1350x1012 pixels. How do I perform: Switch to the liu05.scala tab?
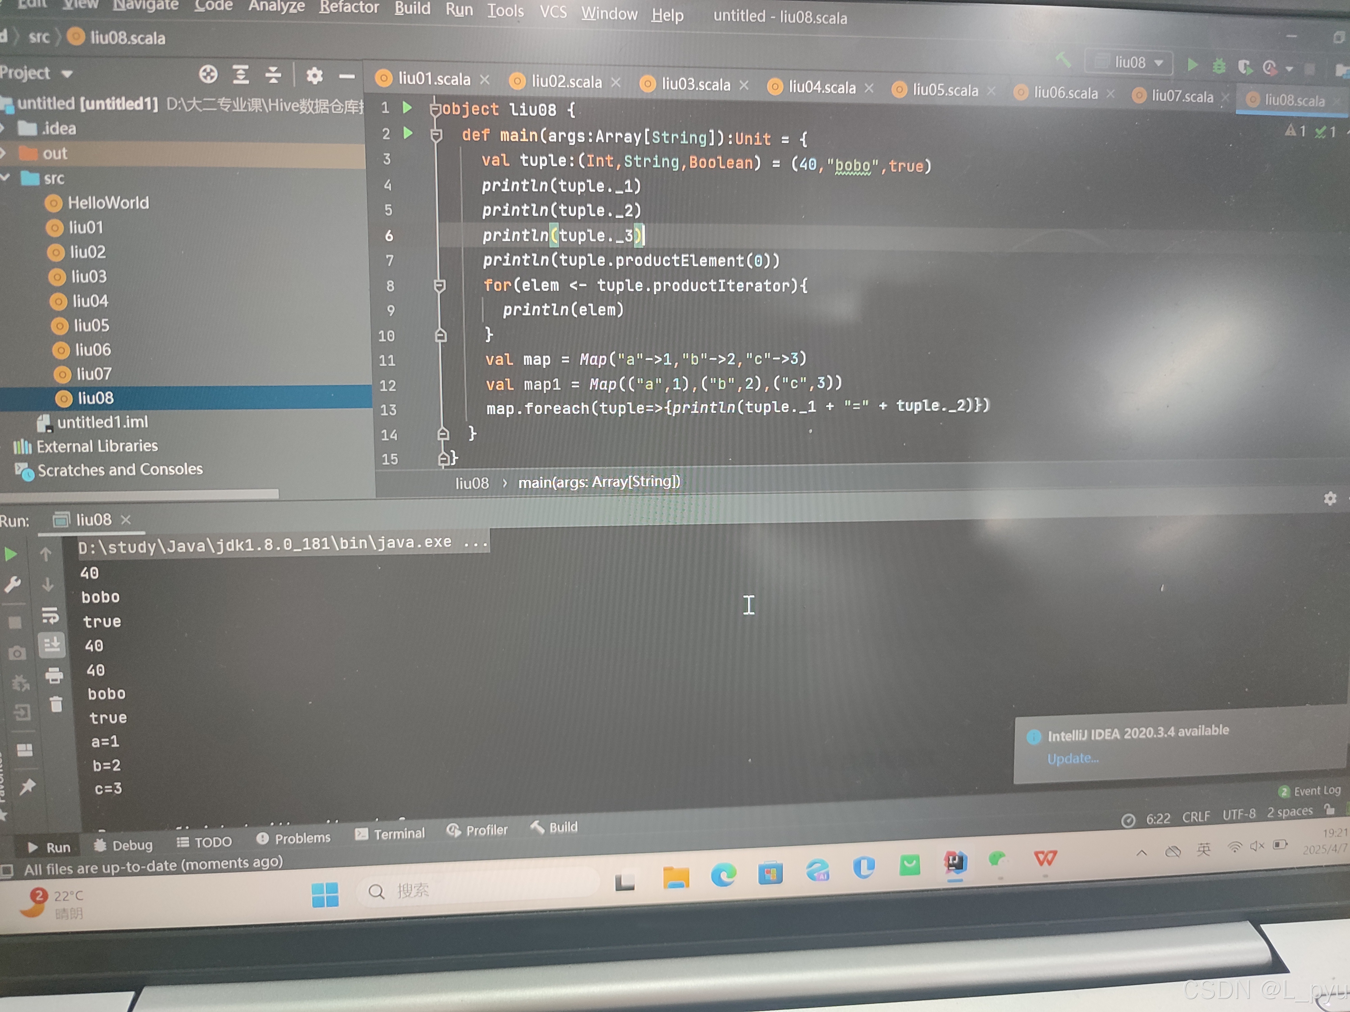tap(945, 90)
